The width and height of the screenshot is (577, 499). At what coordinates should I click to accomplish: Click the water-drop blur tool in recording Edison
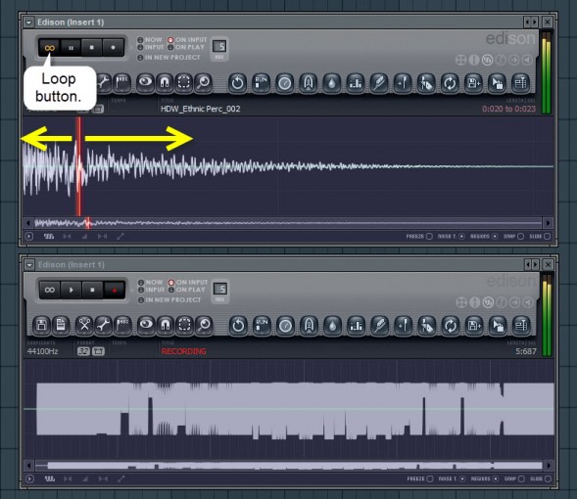[333, 325]
